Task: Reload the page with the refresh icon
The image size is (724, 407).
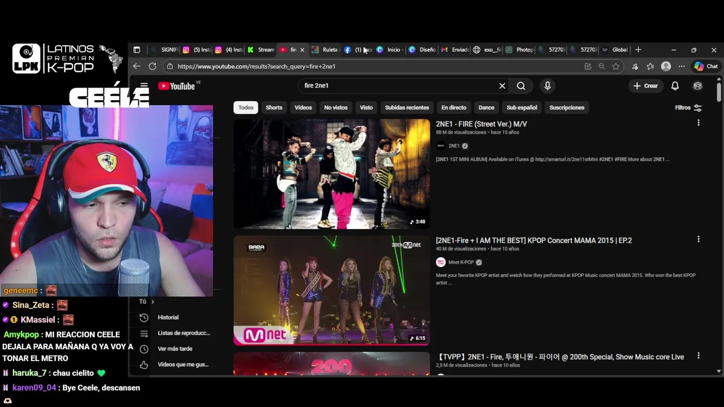Action: coord(152,66)
